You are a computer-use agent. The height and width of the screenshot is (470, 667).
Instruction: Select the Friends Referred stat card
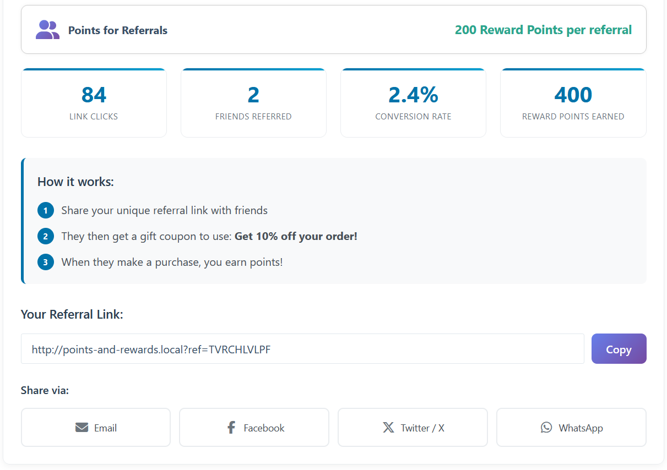[x=253, y=103]
